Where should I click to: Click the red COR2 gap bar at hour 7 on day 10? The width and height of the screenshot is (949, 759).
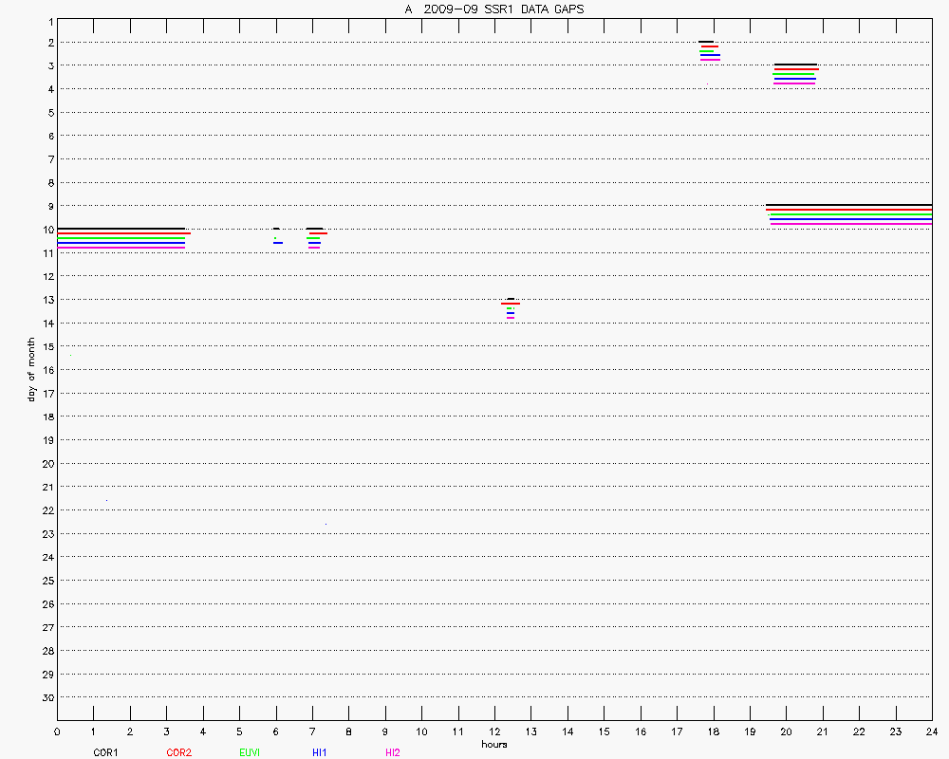point(317,233)
